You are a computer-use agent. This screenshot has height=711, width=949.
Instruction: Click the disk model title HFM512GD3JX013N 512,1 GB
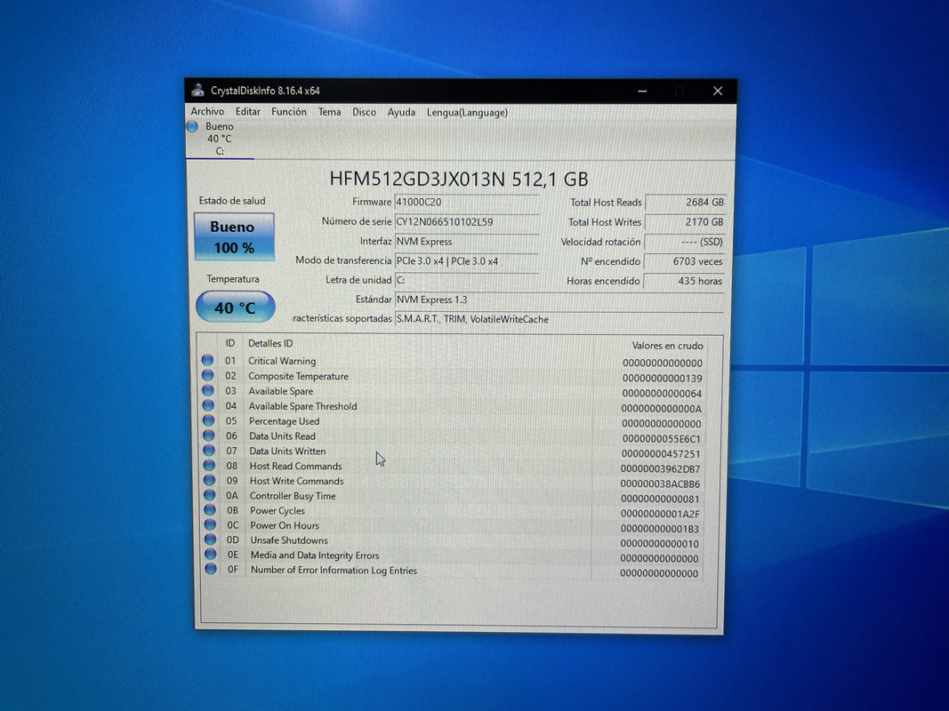pyautogui.click(x=459, y=179)
